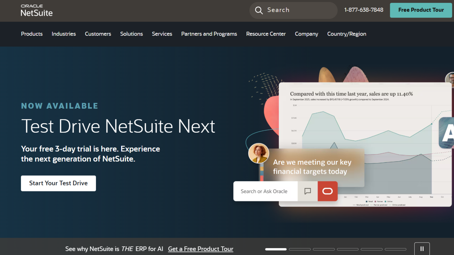Open the Services menu
Image resolution: width=454 pixels, height=255 pixels.
(x=162, y=34)
